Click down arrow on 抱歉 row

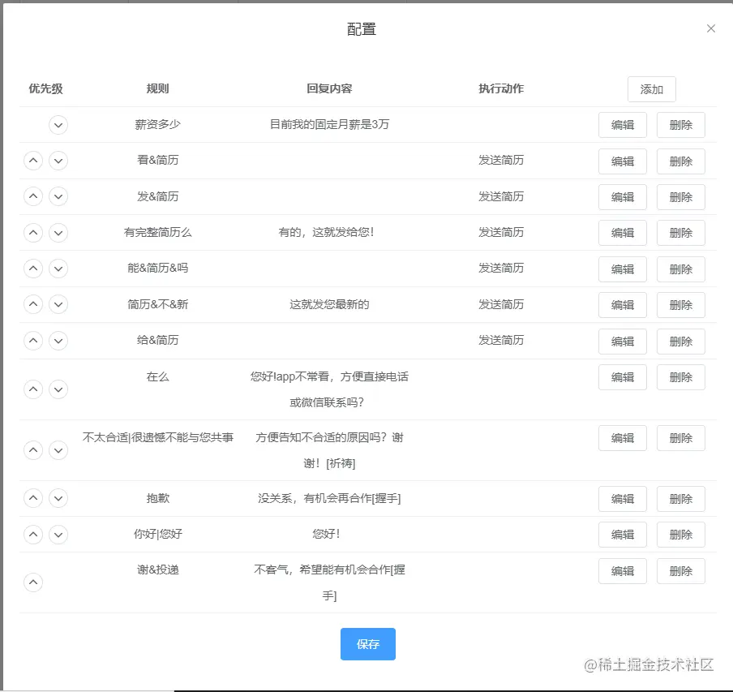coord(58,498)
